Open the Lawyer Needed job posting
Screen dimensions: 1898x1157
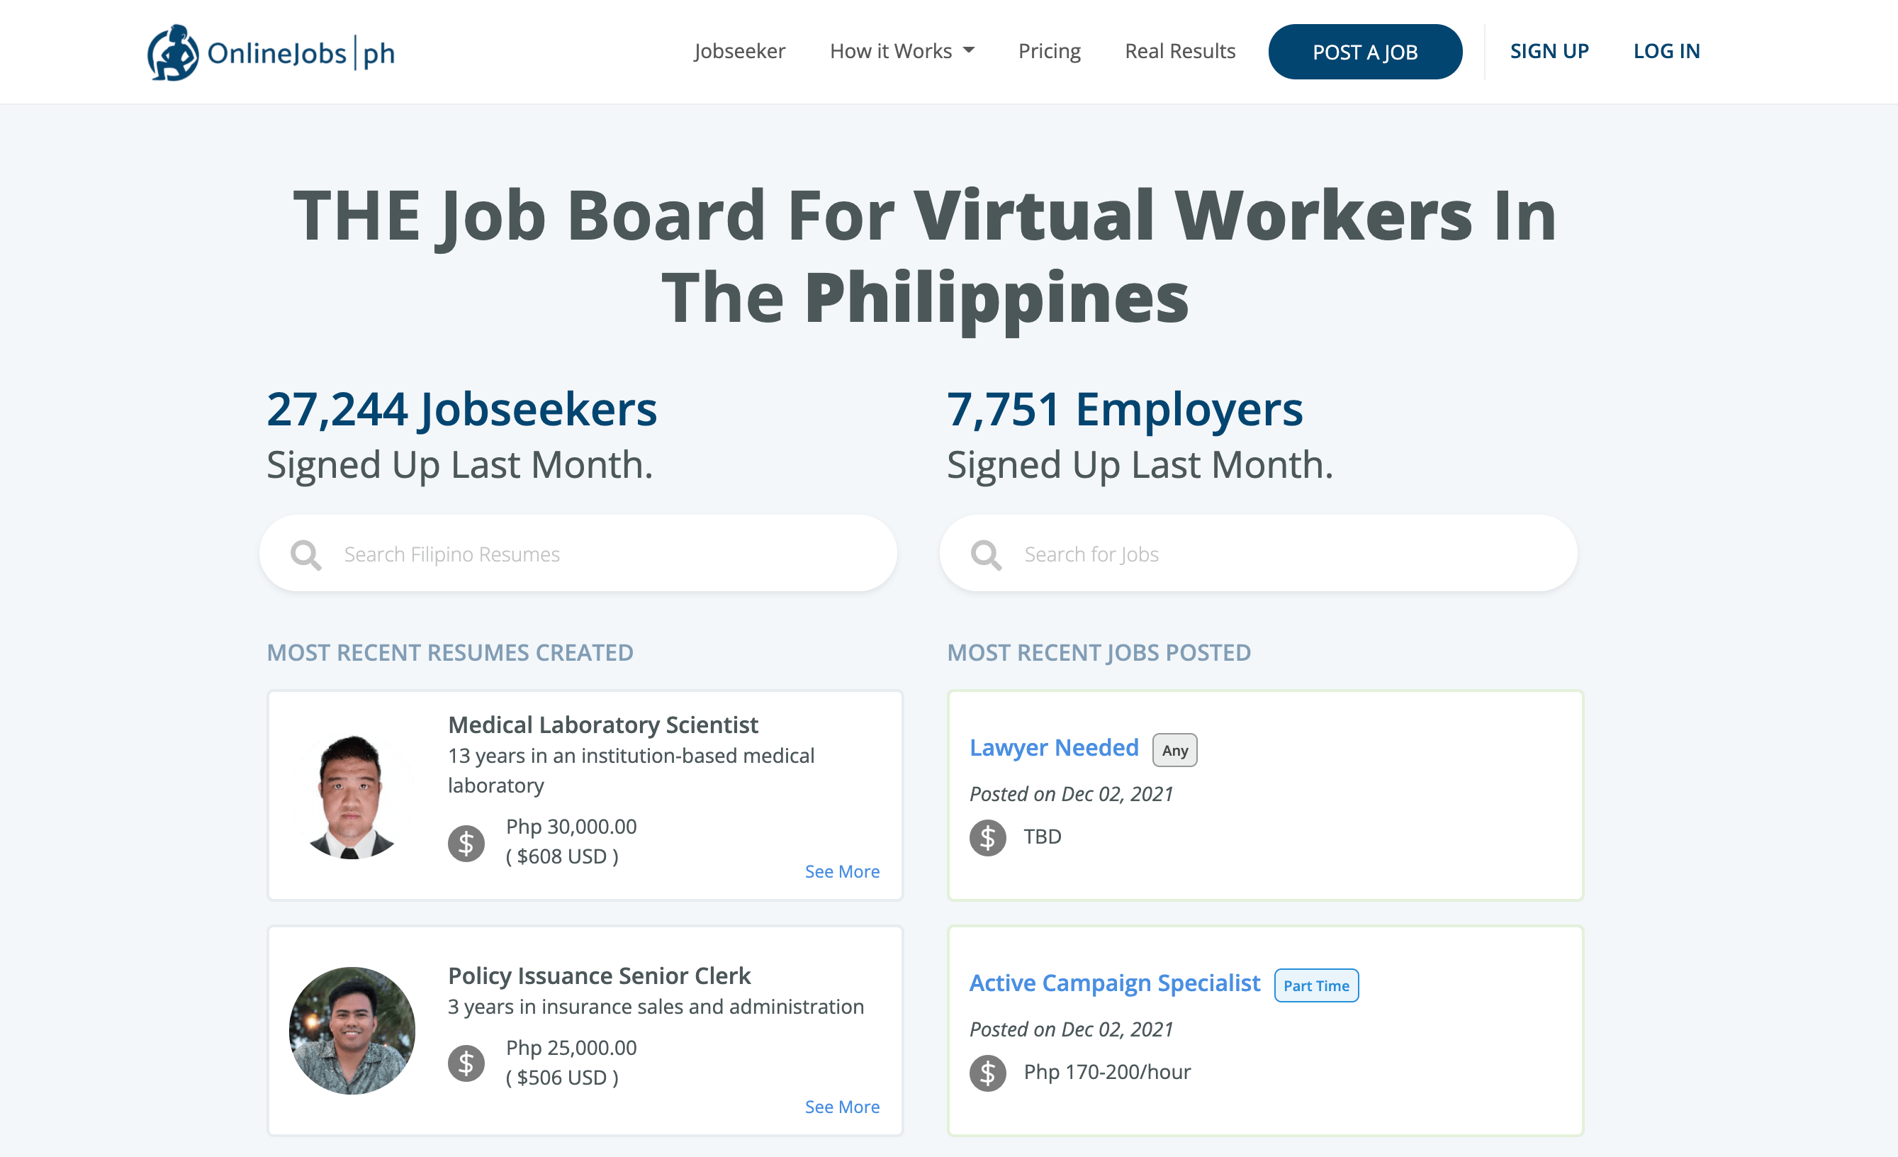pyautogui.click(x=1055, y=747)
